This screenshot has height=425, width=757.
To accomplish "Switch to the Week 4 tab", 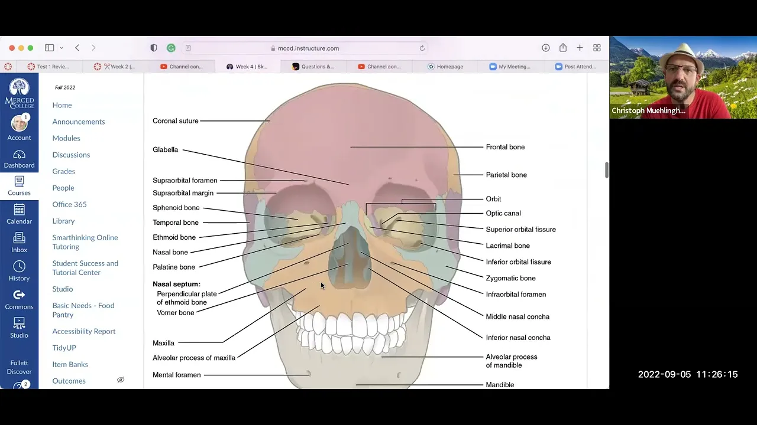I will click(x=247, y=67).
